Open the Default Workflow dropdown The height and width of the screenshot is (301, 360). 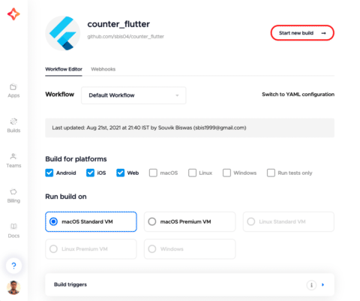pyautogui.click(x=133, y=95)
